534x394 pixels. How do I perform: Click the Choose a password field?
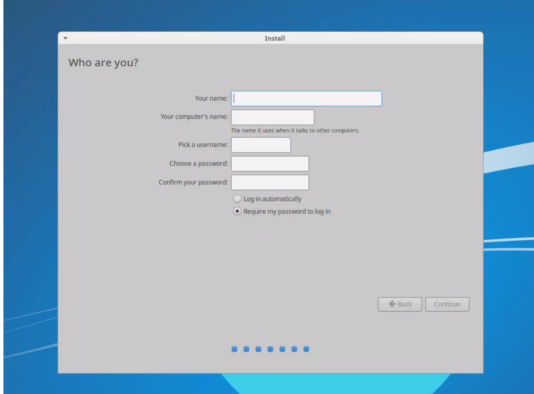(270, 164)
